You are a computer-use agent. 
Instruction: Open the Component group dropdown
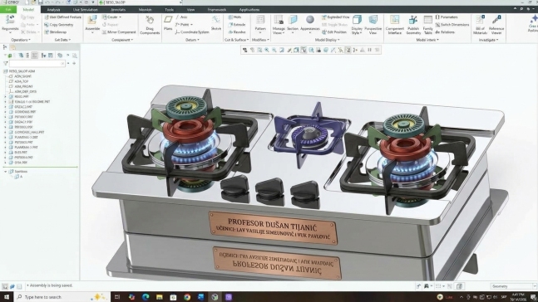[x=122, y=40]
